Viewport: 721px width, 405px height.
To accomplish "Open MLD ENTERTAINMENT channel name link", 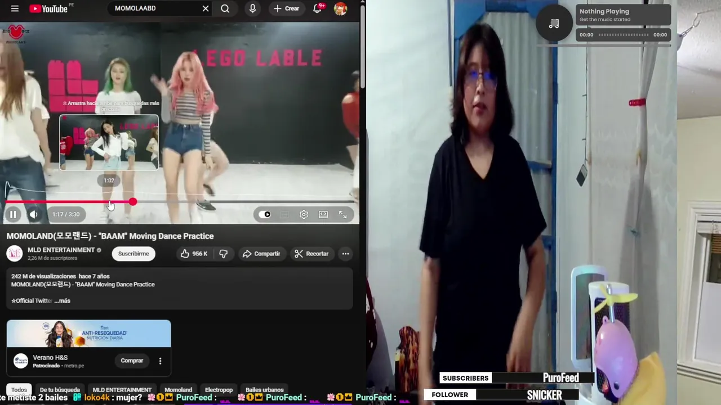I will (x=61, y=250).
